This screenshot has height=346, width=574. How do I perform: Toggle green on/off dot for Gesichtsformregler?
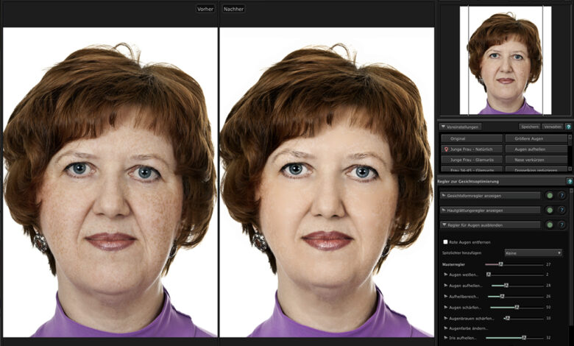pos(550,196)
